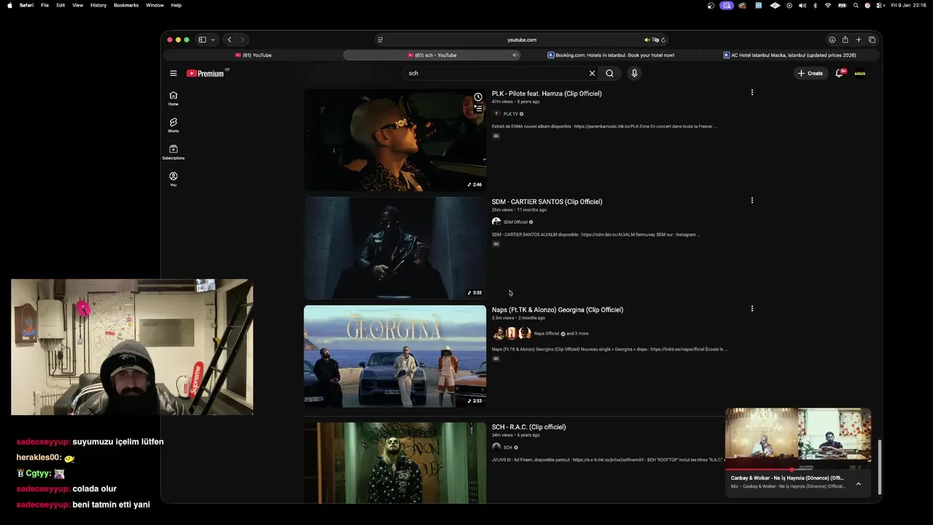933x525 pixels.
Task: Open Home in the YouTube sidebar
Action: (x=173, y=98)
